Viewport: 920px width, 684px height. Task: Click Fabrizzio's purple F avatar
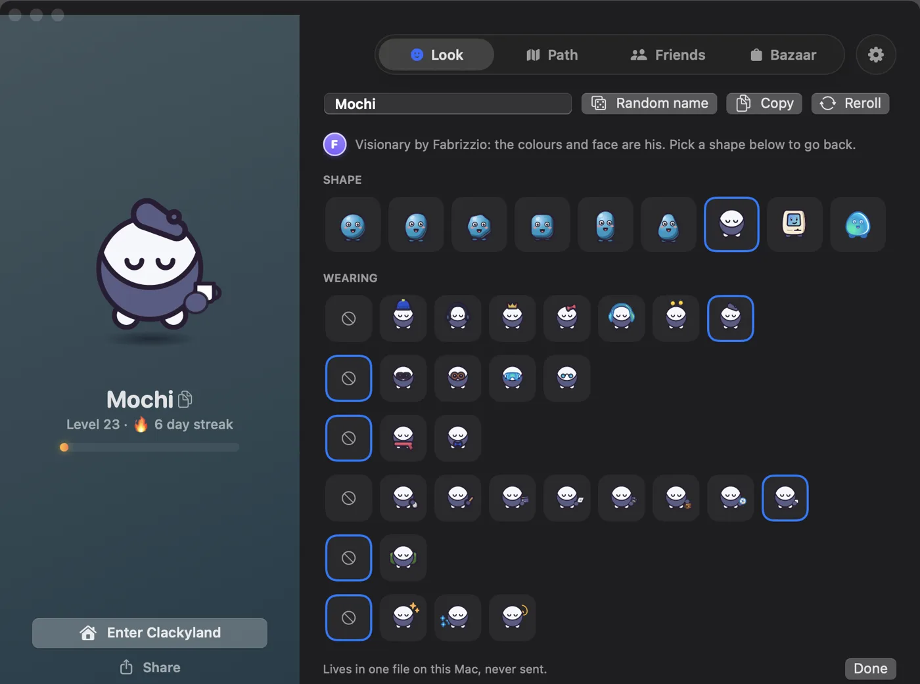(334, 144)
